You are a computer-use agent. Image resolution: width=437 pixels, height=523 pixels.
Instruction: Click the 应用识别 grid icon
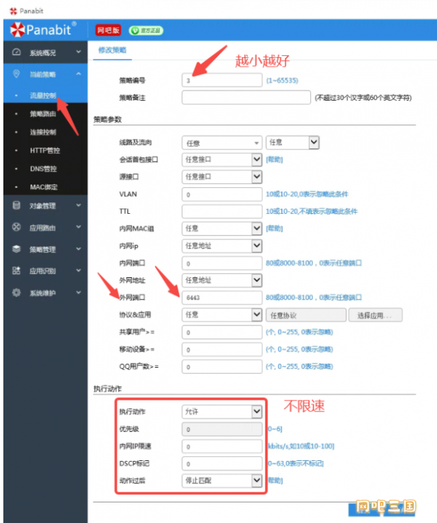(x=16, y=270)
